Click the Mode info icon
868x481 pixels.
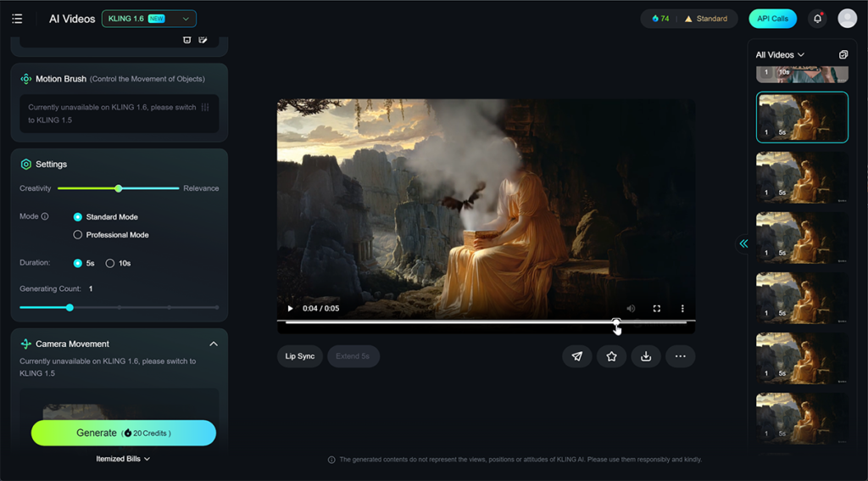[x=45, y=216]
